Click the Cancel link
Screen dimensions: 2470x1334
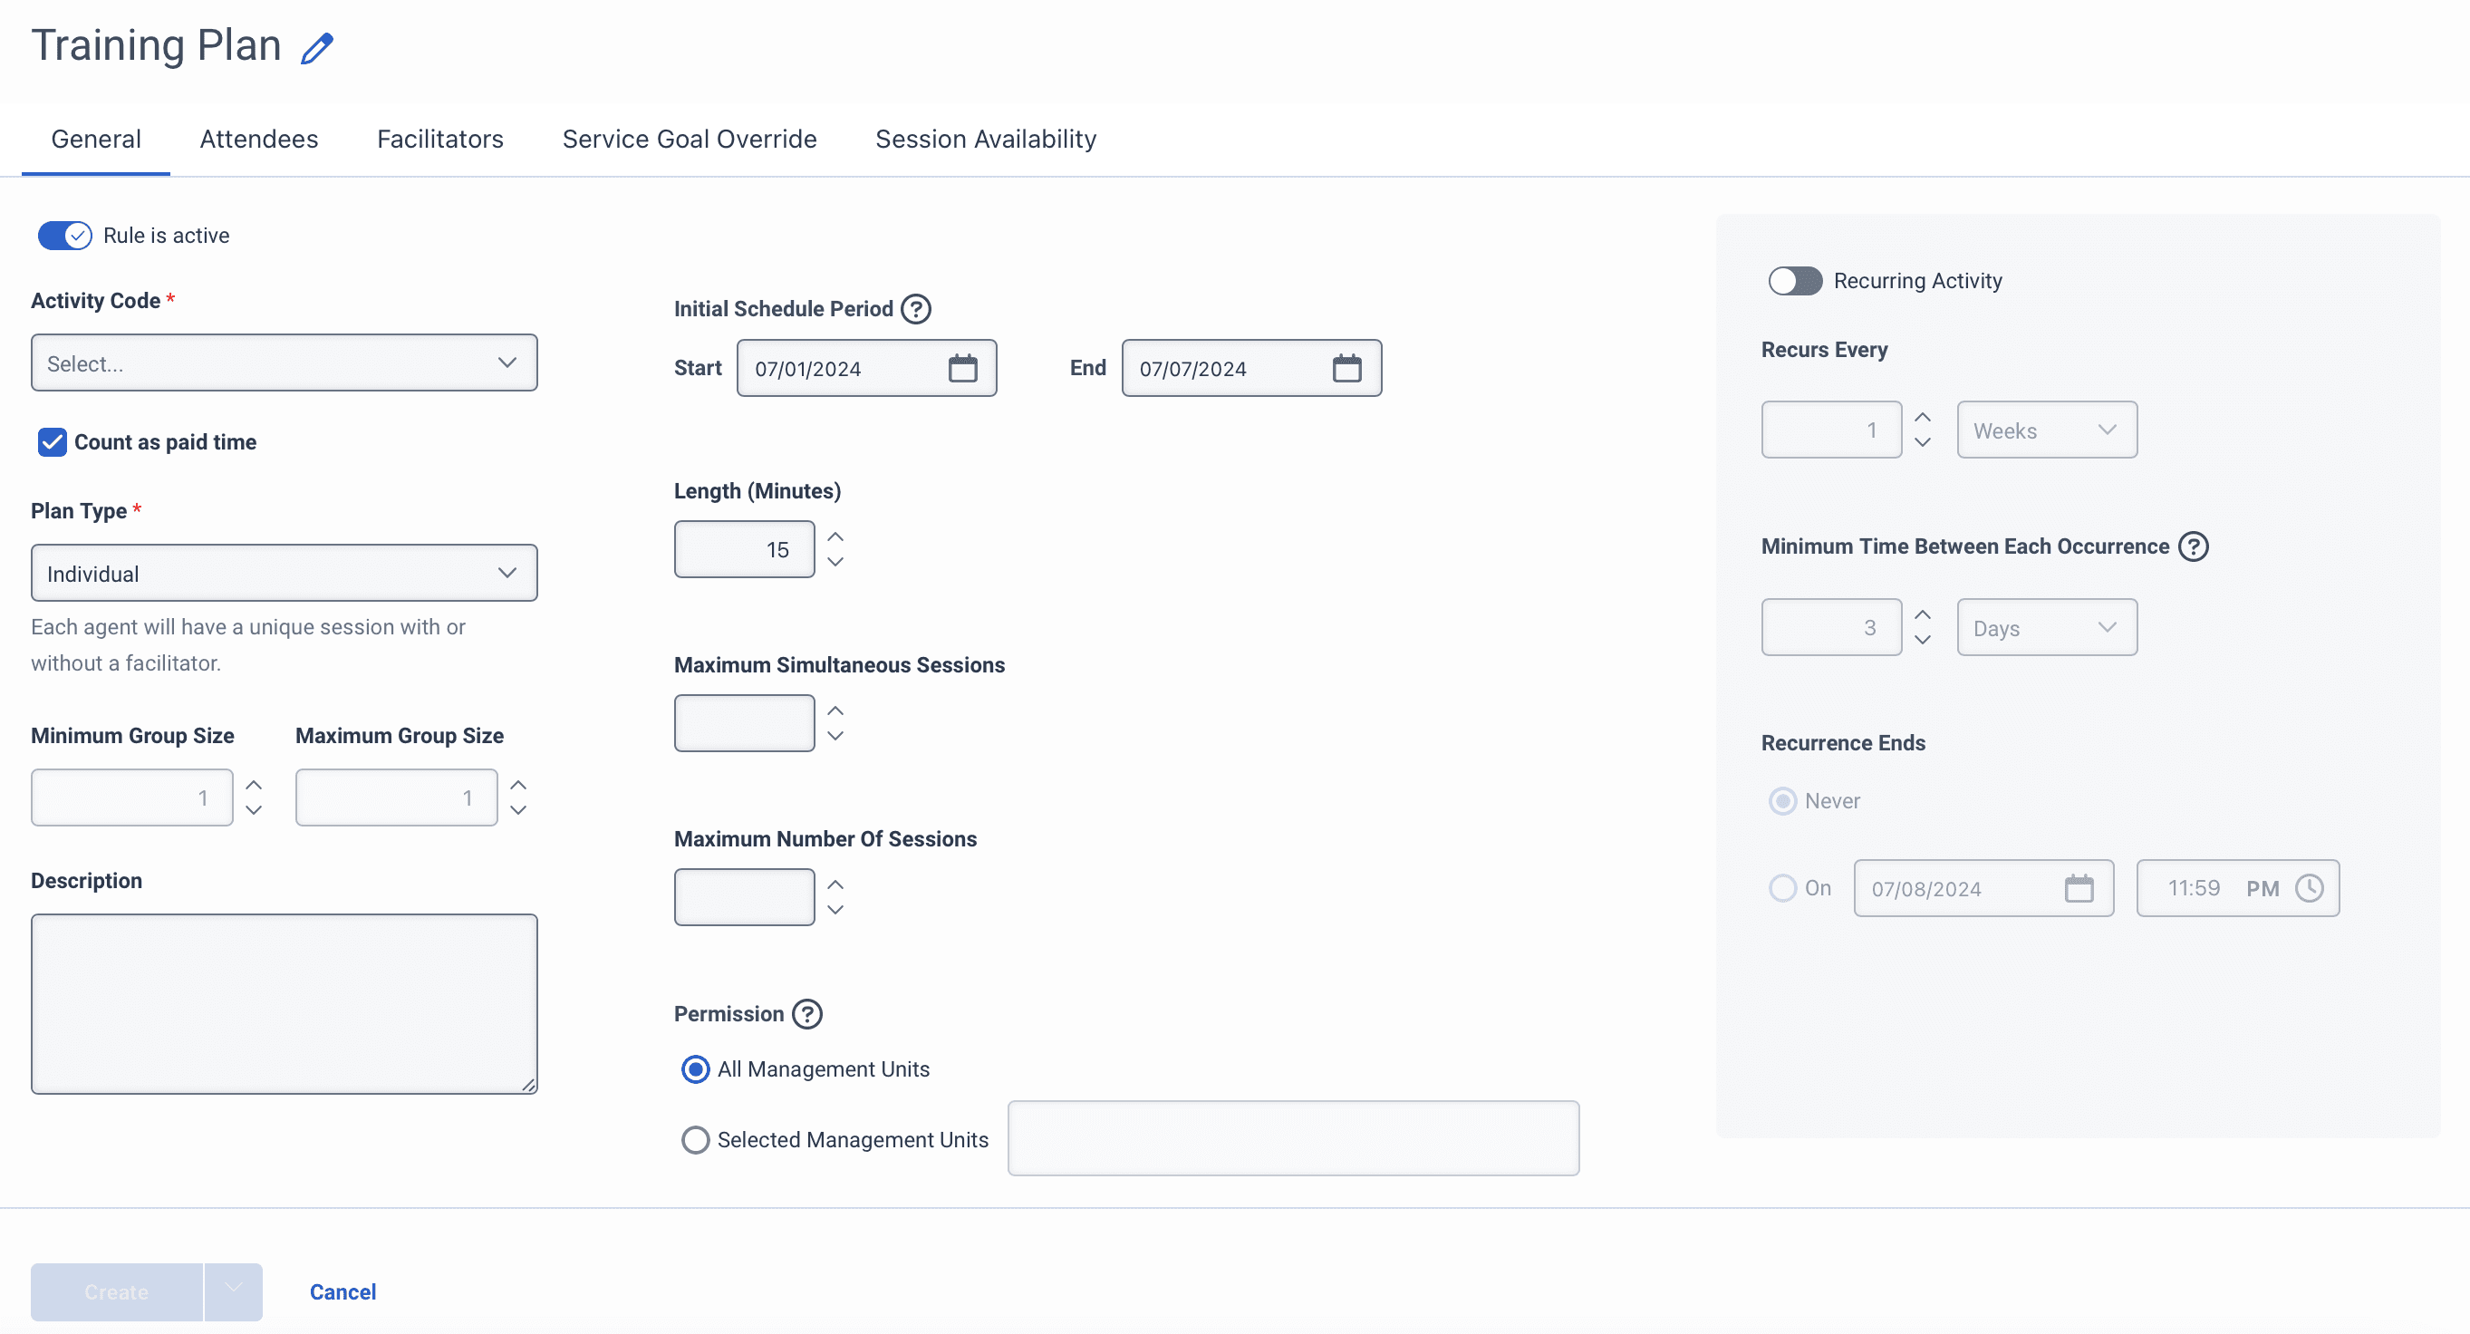342,1291
